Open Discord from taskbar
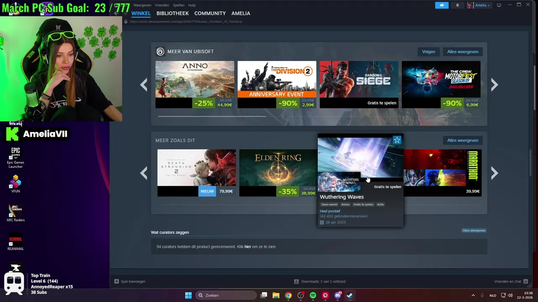 338,295
